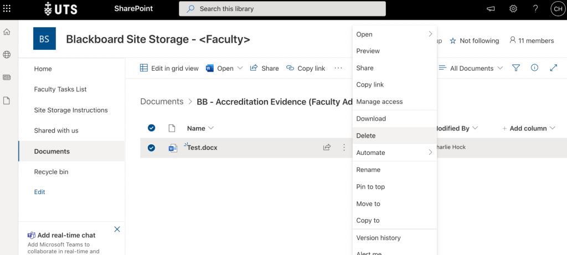Screen dimensions: 567x255
Task: Click the SharePoint title in the header
Action: tap(134, 8)
